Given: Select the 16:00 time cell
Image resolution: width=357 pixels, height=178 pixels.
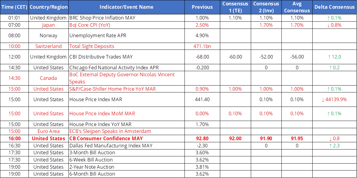Looking at the screenshot, I should pos(15,138).
